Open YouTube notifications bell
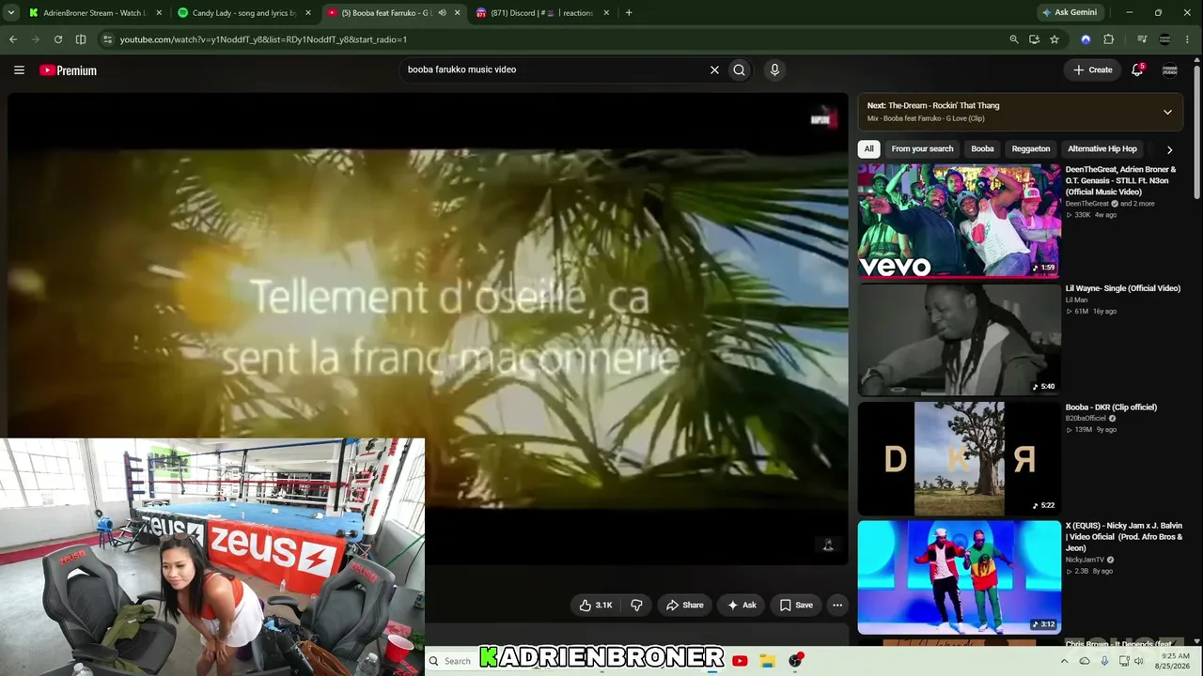The image size is (1203, 676). (1137, 69)
